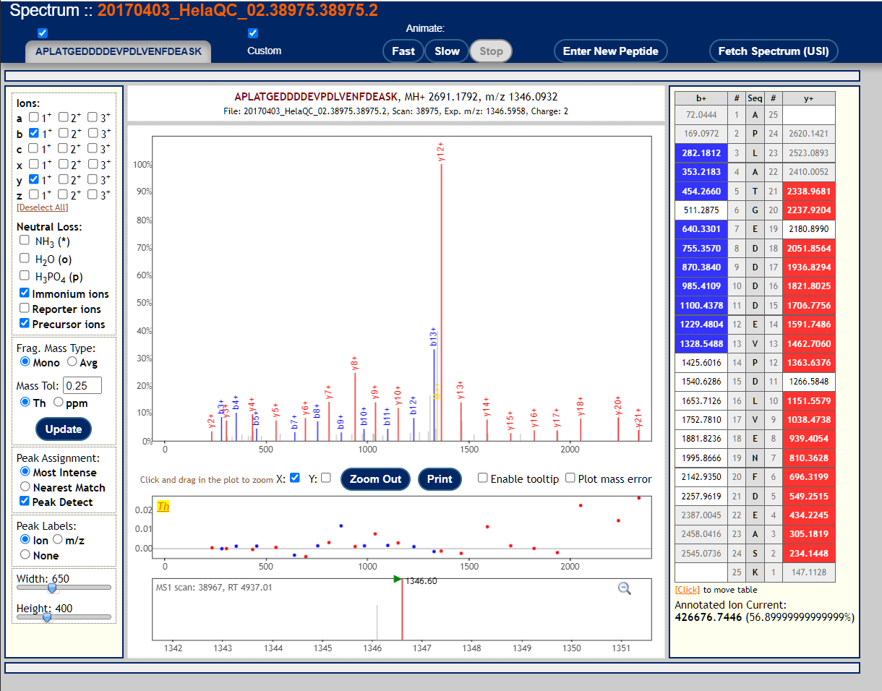Enable the Y zoom axis checkbox

326,478
